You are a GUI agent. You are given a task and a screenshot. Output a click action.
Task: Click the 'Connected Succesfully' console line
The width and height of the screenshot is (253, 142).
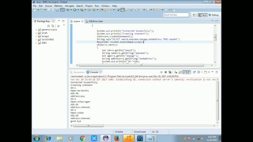point(84,82)
